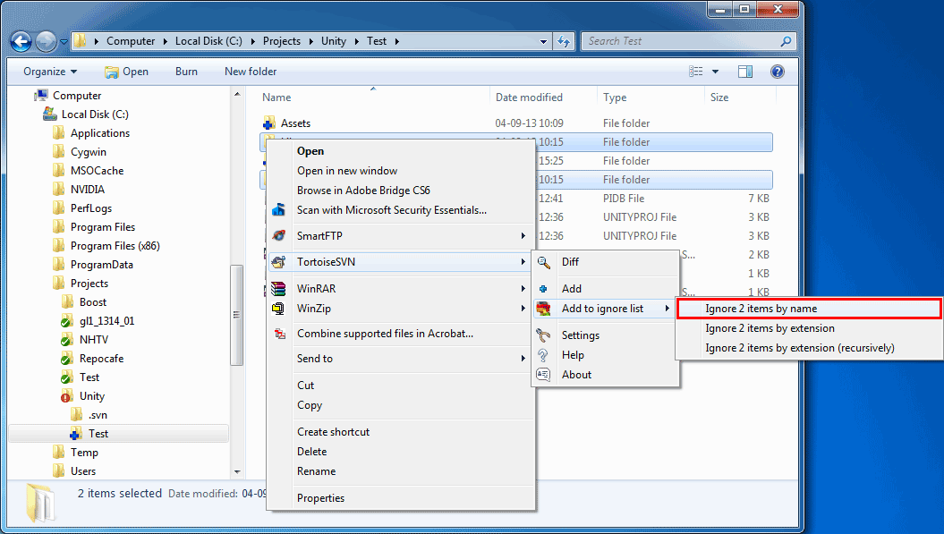Click Local Disk (C:) in navigation tree
Viewport: 944px width, 534px height.
(x=95, y=114)
